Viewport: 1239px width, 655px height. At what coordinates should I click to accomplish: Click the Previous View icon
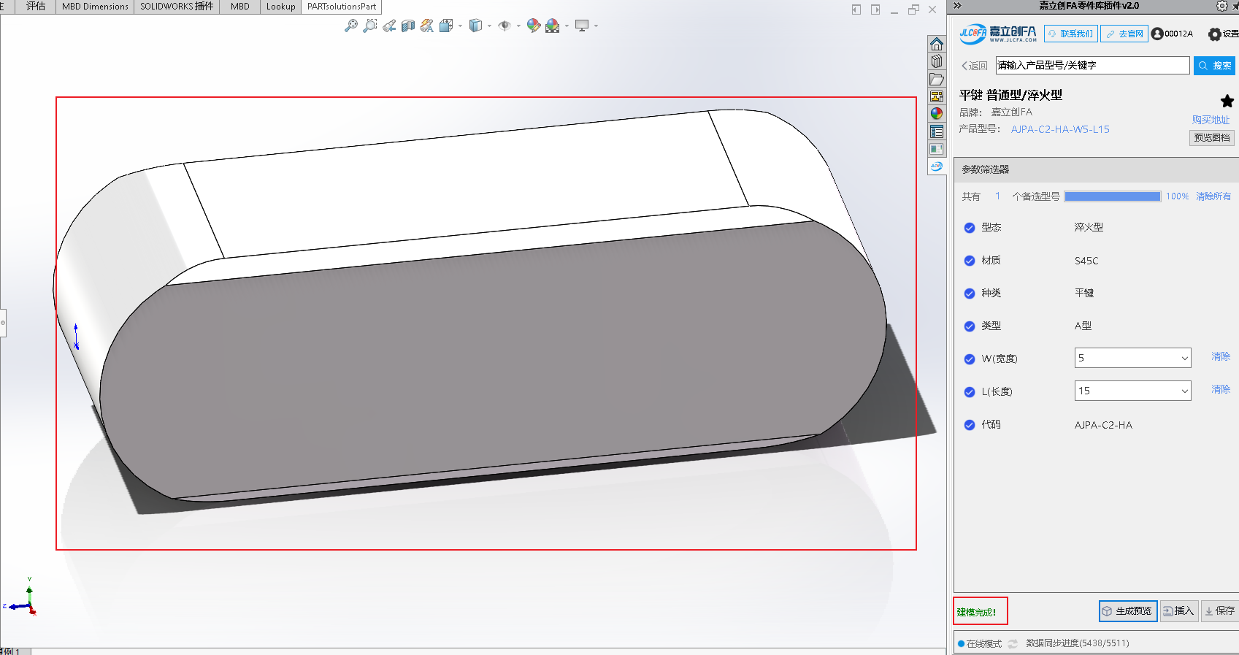point(389,26)
